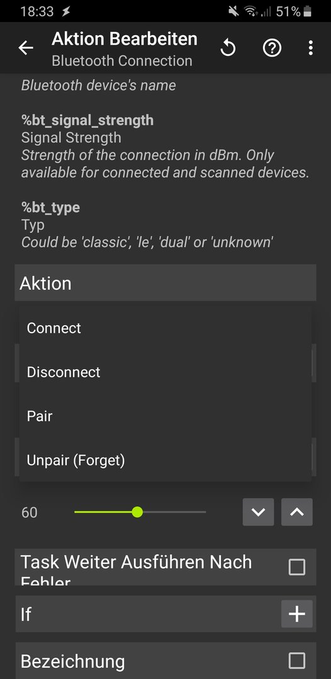
Task: Tap the Aktion section header
Action: pyautogui.click(x=165, y=283)
